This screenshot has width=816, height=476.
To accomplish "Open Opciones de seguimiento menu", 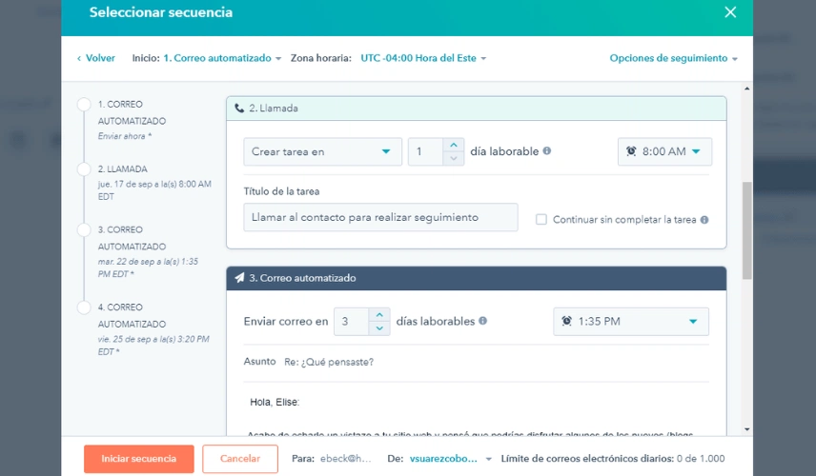I will (x=673, y=58).
